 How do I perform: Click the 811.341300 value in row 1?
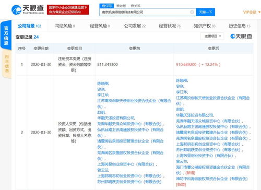108,64
